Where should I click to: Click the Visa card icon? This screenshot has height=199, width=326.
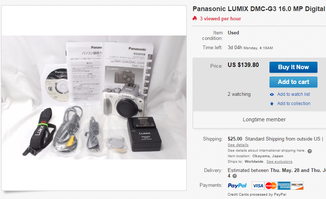coord(258,186)
